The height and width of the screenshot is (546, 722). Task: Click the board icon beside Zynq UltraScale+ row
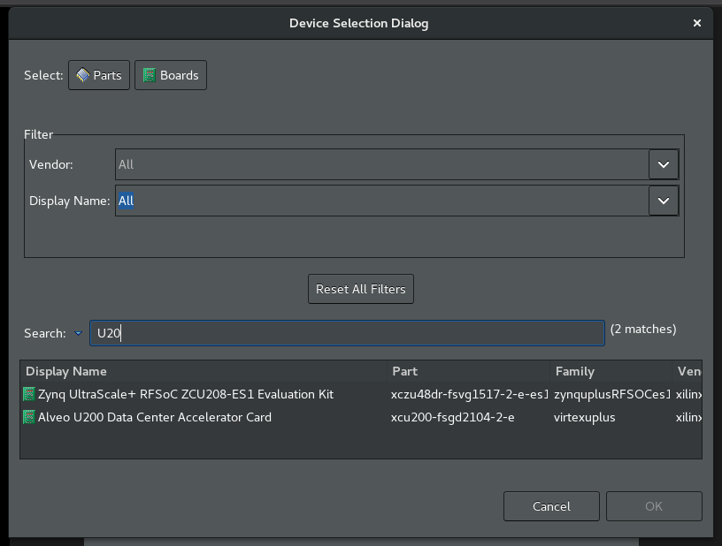(29, 394)
